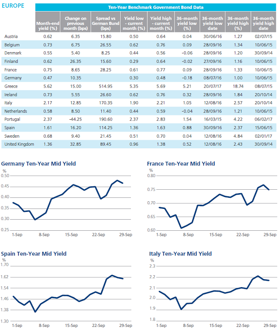The width and height of the screenshot is (278, 335).
Task: Select the Greece row label
Action: point(11,86)
